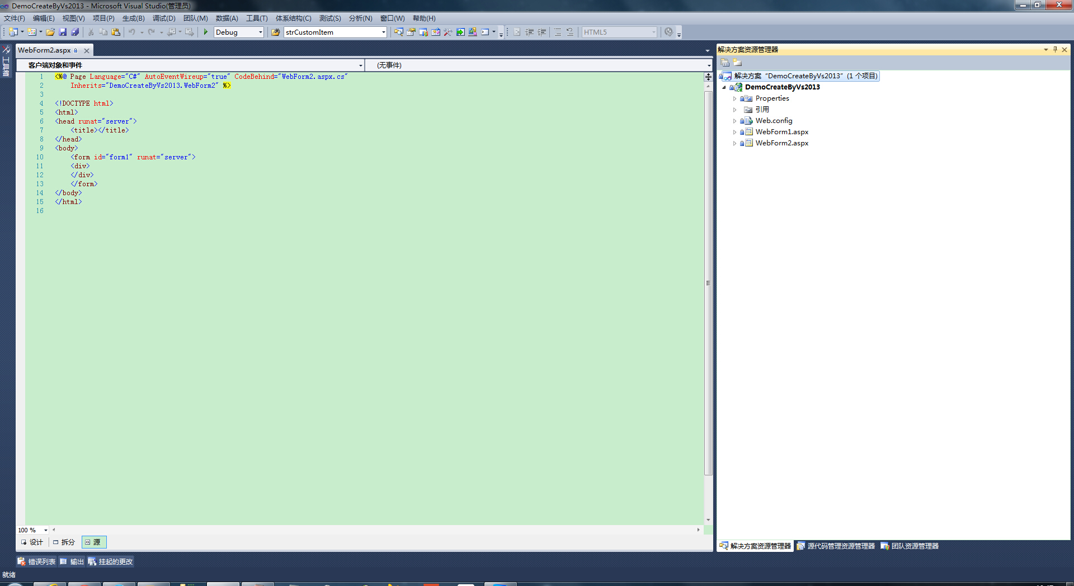This screenshot has height=586, width=1074.
Task: Click the Find in Files icon beside strCustomItem
Action: point(275,32)
